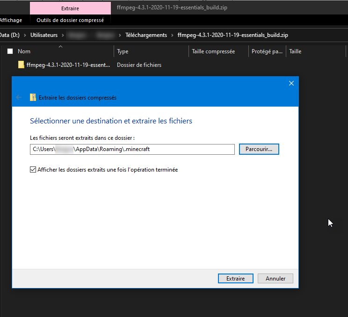Viewport: 348px width, 317px height.
Task: Click the Dossier de fichiers type cell
Action: click(x=139, y=65)
